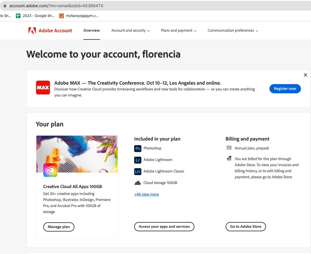This screenshot has width=311, height=254.
Task: Click Creative Cloud All Apps 100GB title
Action: point(72,187)
